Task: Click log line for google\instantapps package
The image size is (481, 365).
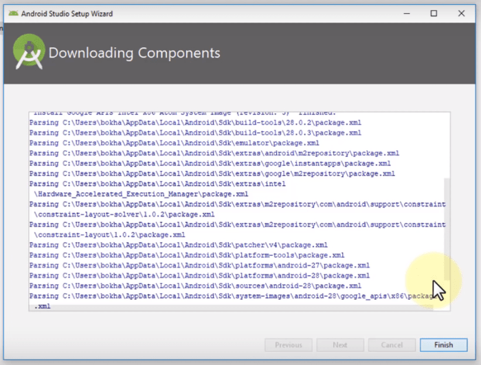Action: [210, 163]
